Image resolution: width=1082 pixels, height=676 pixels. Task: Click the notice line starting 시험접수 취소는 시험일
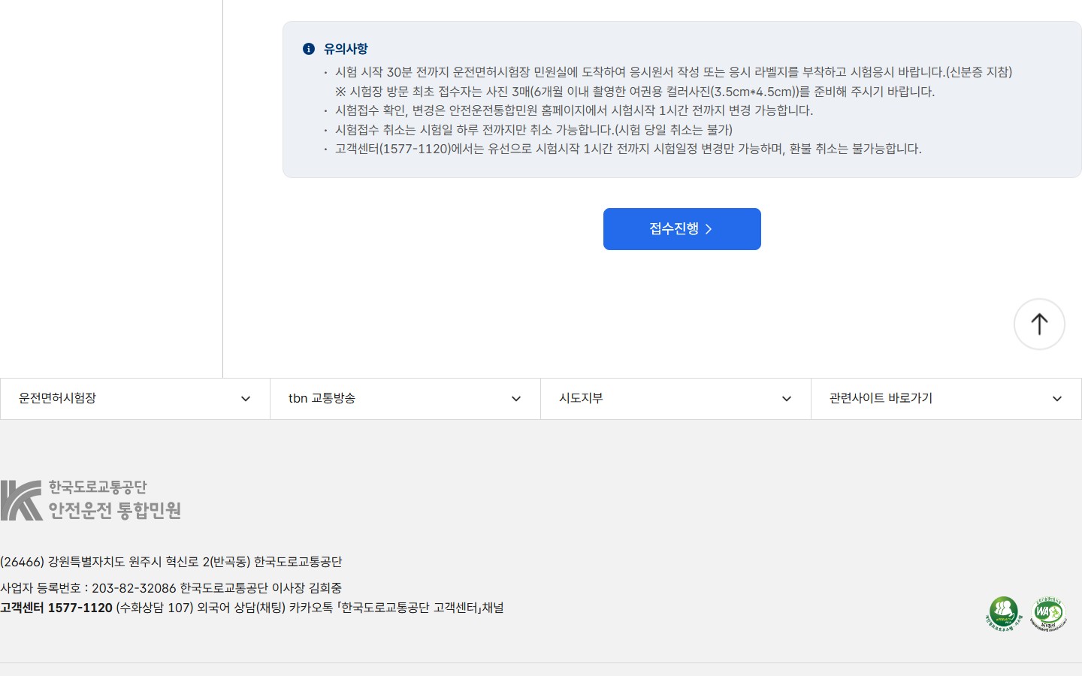pos(533,130)
